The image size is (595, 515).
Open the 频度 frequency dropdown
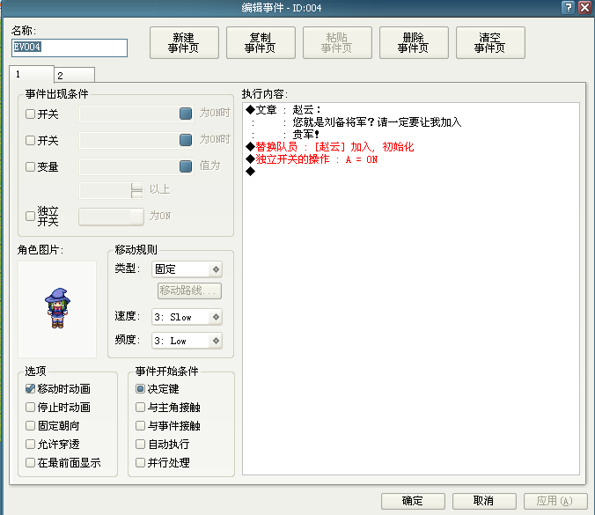[x=187, y=341]
